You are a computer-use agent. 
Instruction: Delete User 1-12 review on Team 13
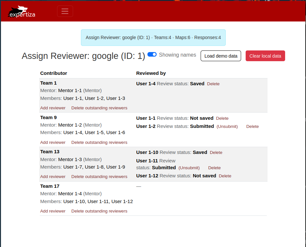[225, 176]
